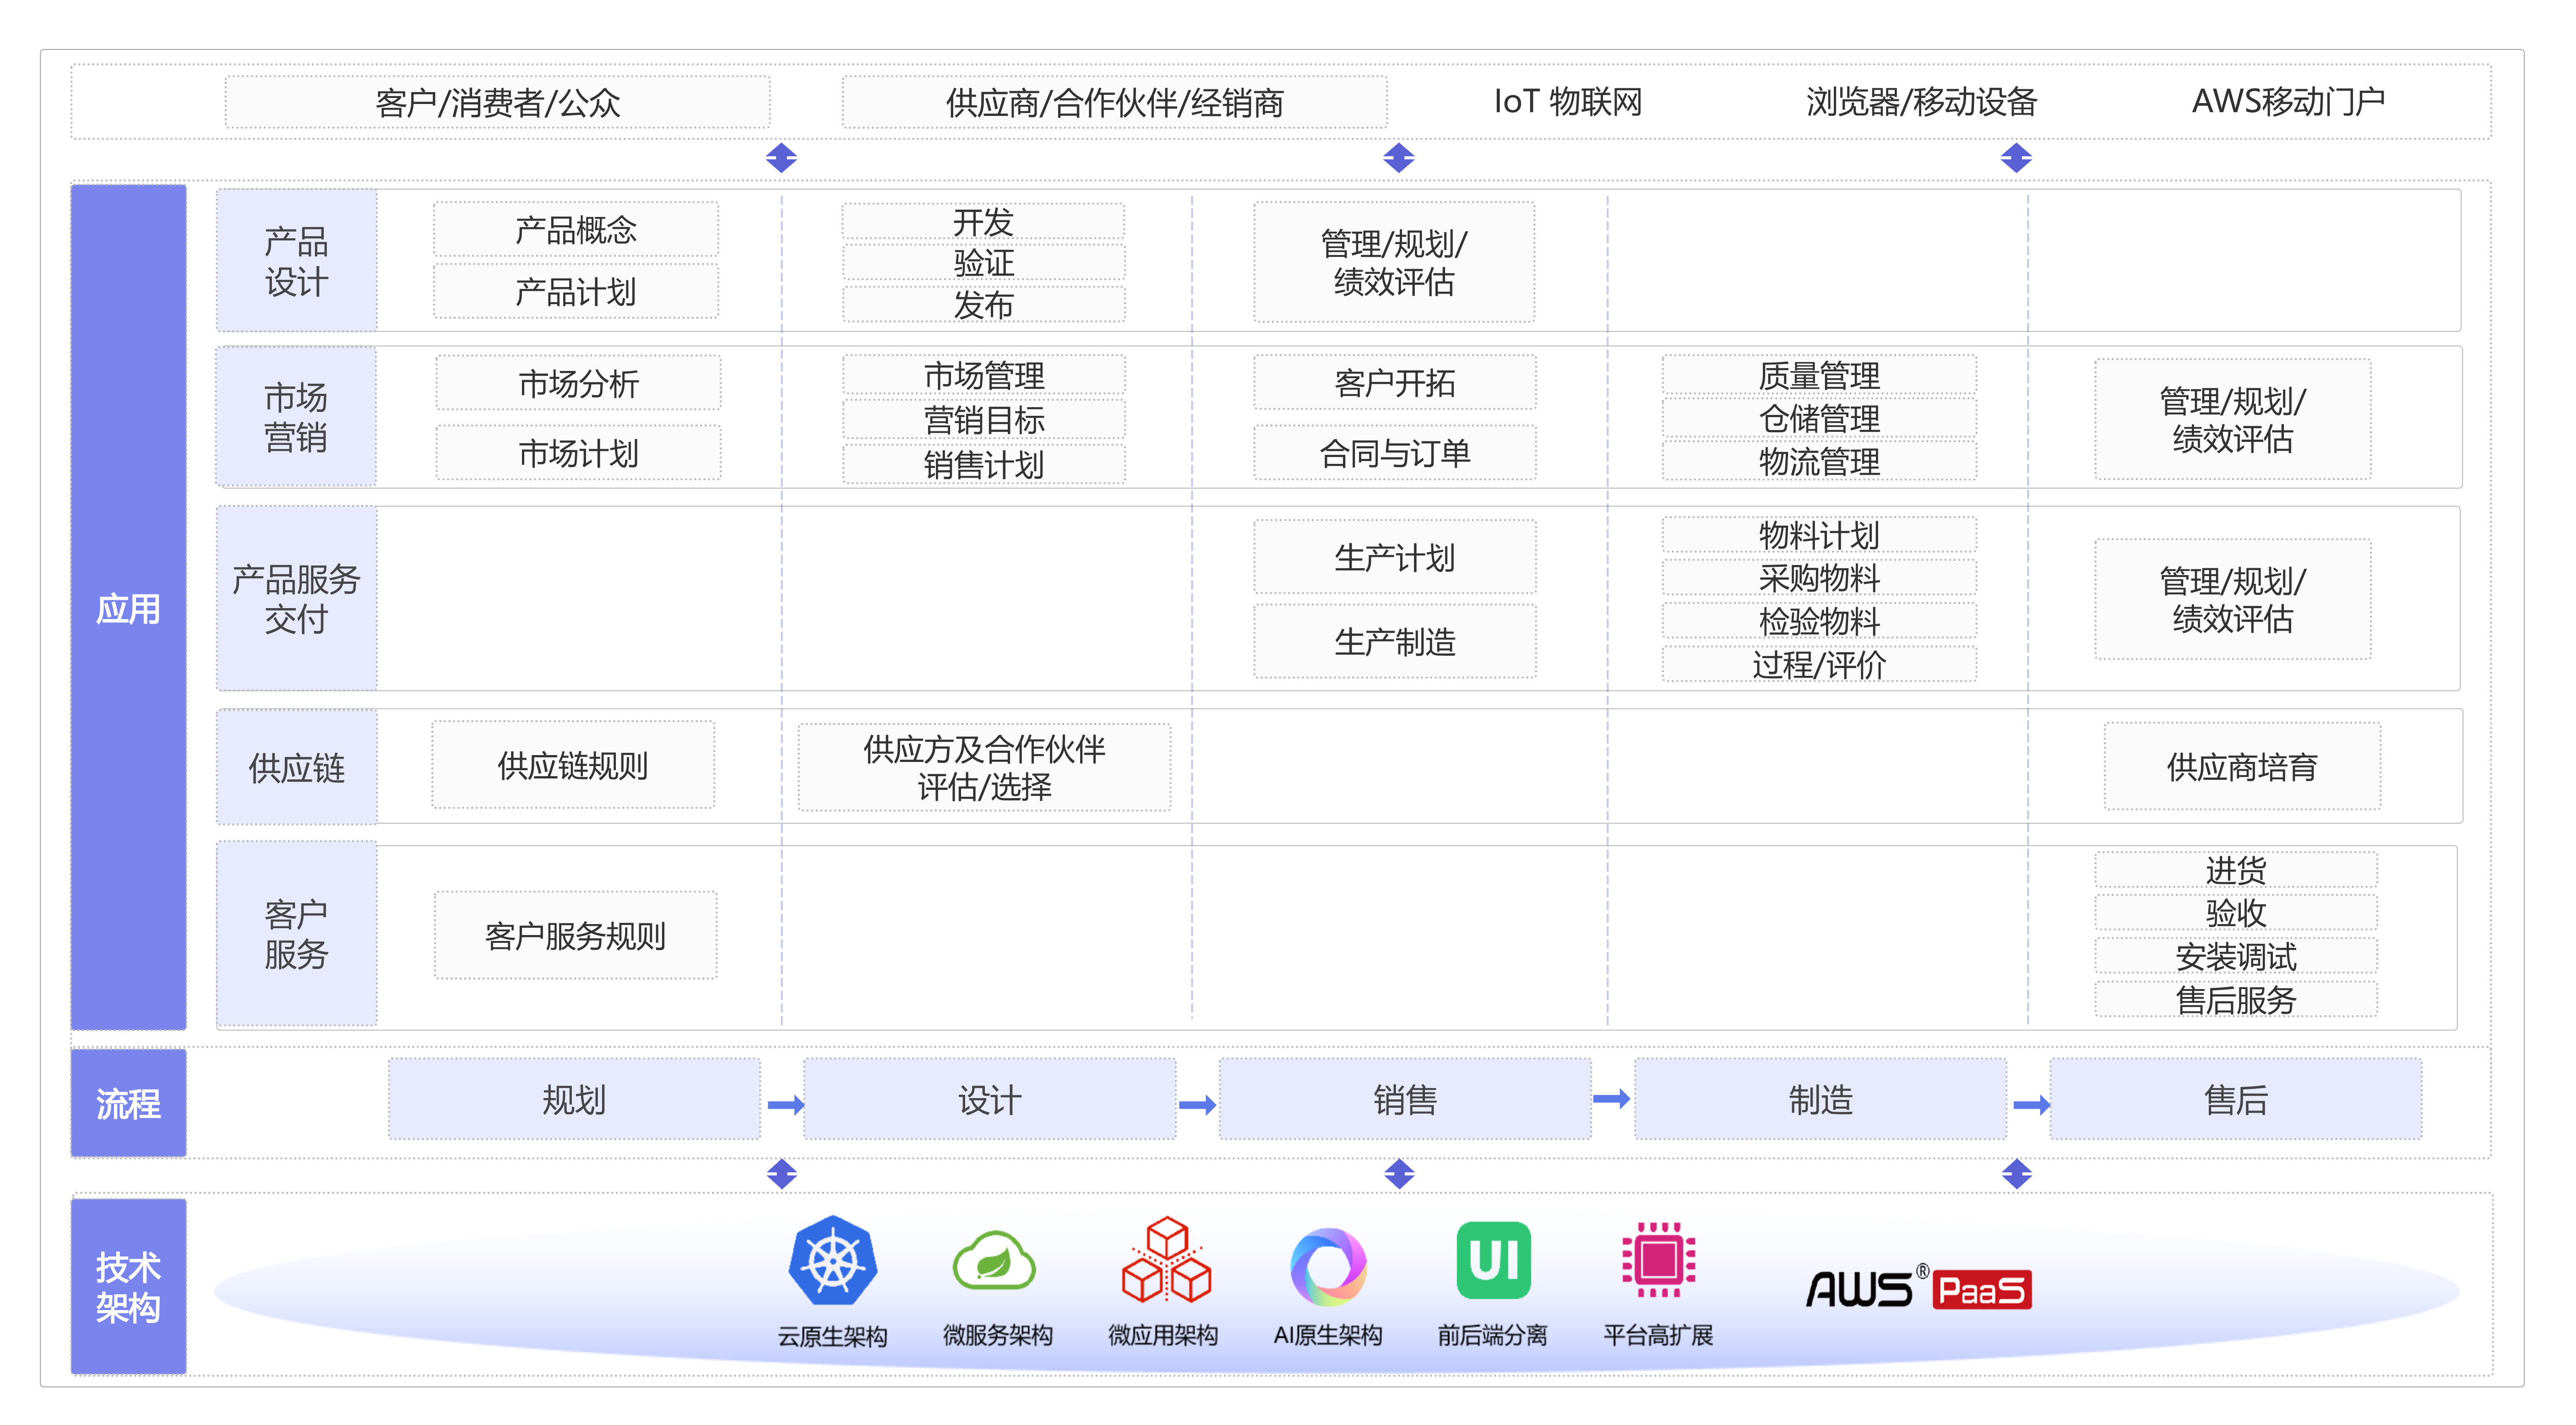Screen dimensions: 2576x1425
Task: Click the 物流管理 box
Action: click(x=1820, y=461)
